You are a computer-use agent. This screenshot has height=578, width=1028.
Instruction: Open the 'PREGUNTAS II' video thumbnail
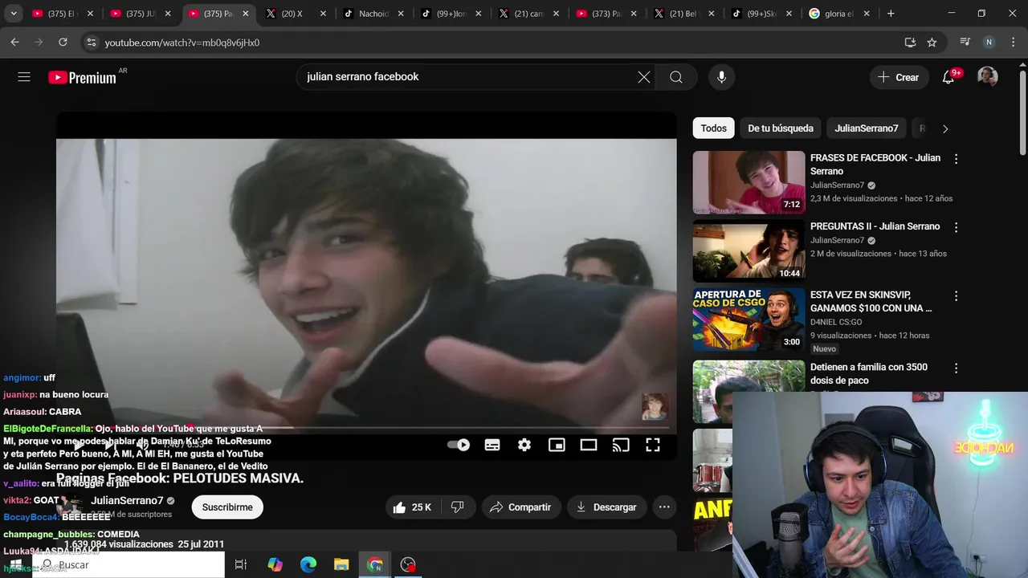pos(749,250)
